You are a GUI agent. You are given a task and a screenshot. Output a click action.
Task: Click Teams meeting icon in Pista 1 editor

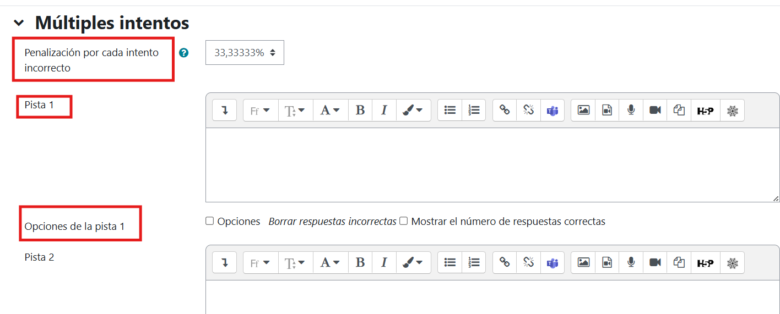tap(552, 111)
